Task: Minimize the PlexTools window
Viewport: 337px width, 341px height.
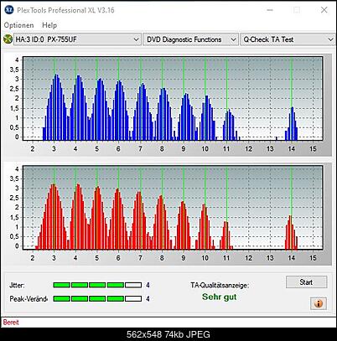Action: 270,10
